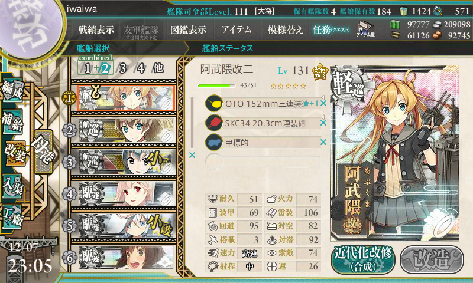Viewport: 473px width, 283px height.
Task: Click the red SKC34 20.3cm gun icon
Action: tap(214, 123)
